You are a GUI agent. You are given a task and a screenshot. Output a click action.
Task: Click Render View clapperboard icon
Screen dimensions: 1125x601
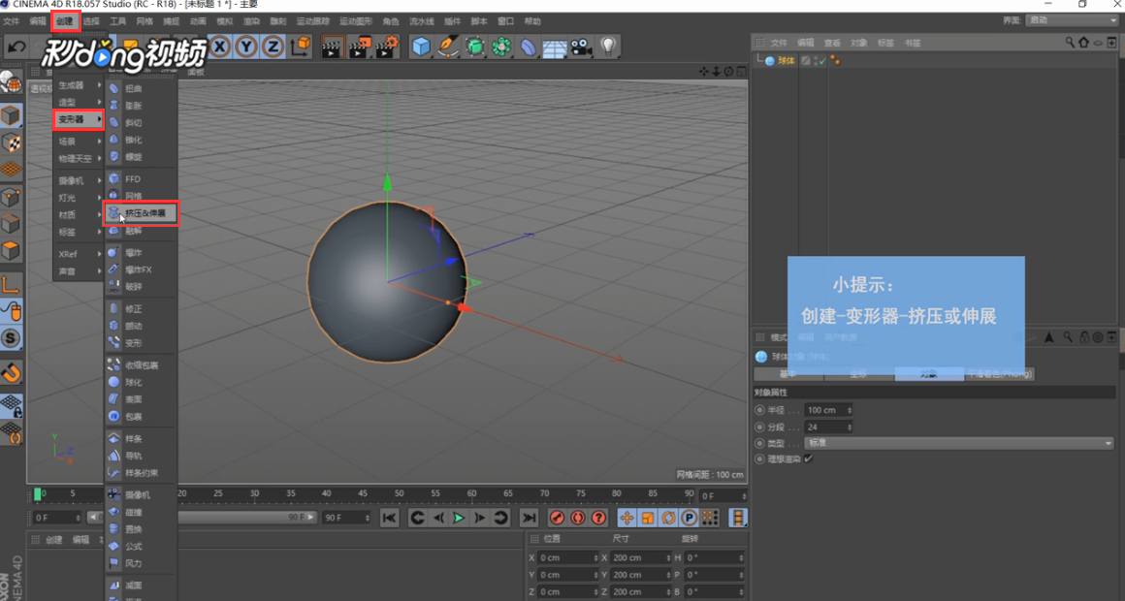coord(332,47)
